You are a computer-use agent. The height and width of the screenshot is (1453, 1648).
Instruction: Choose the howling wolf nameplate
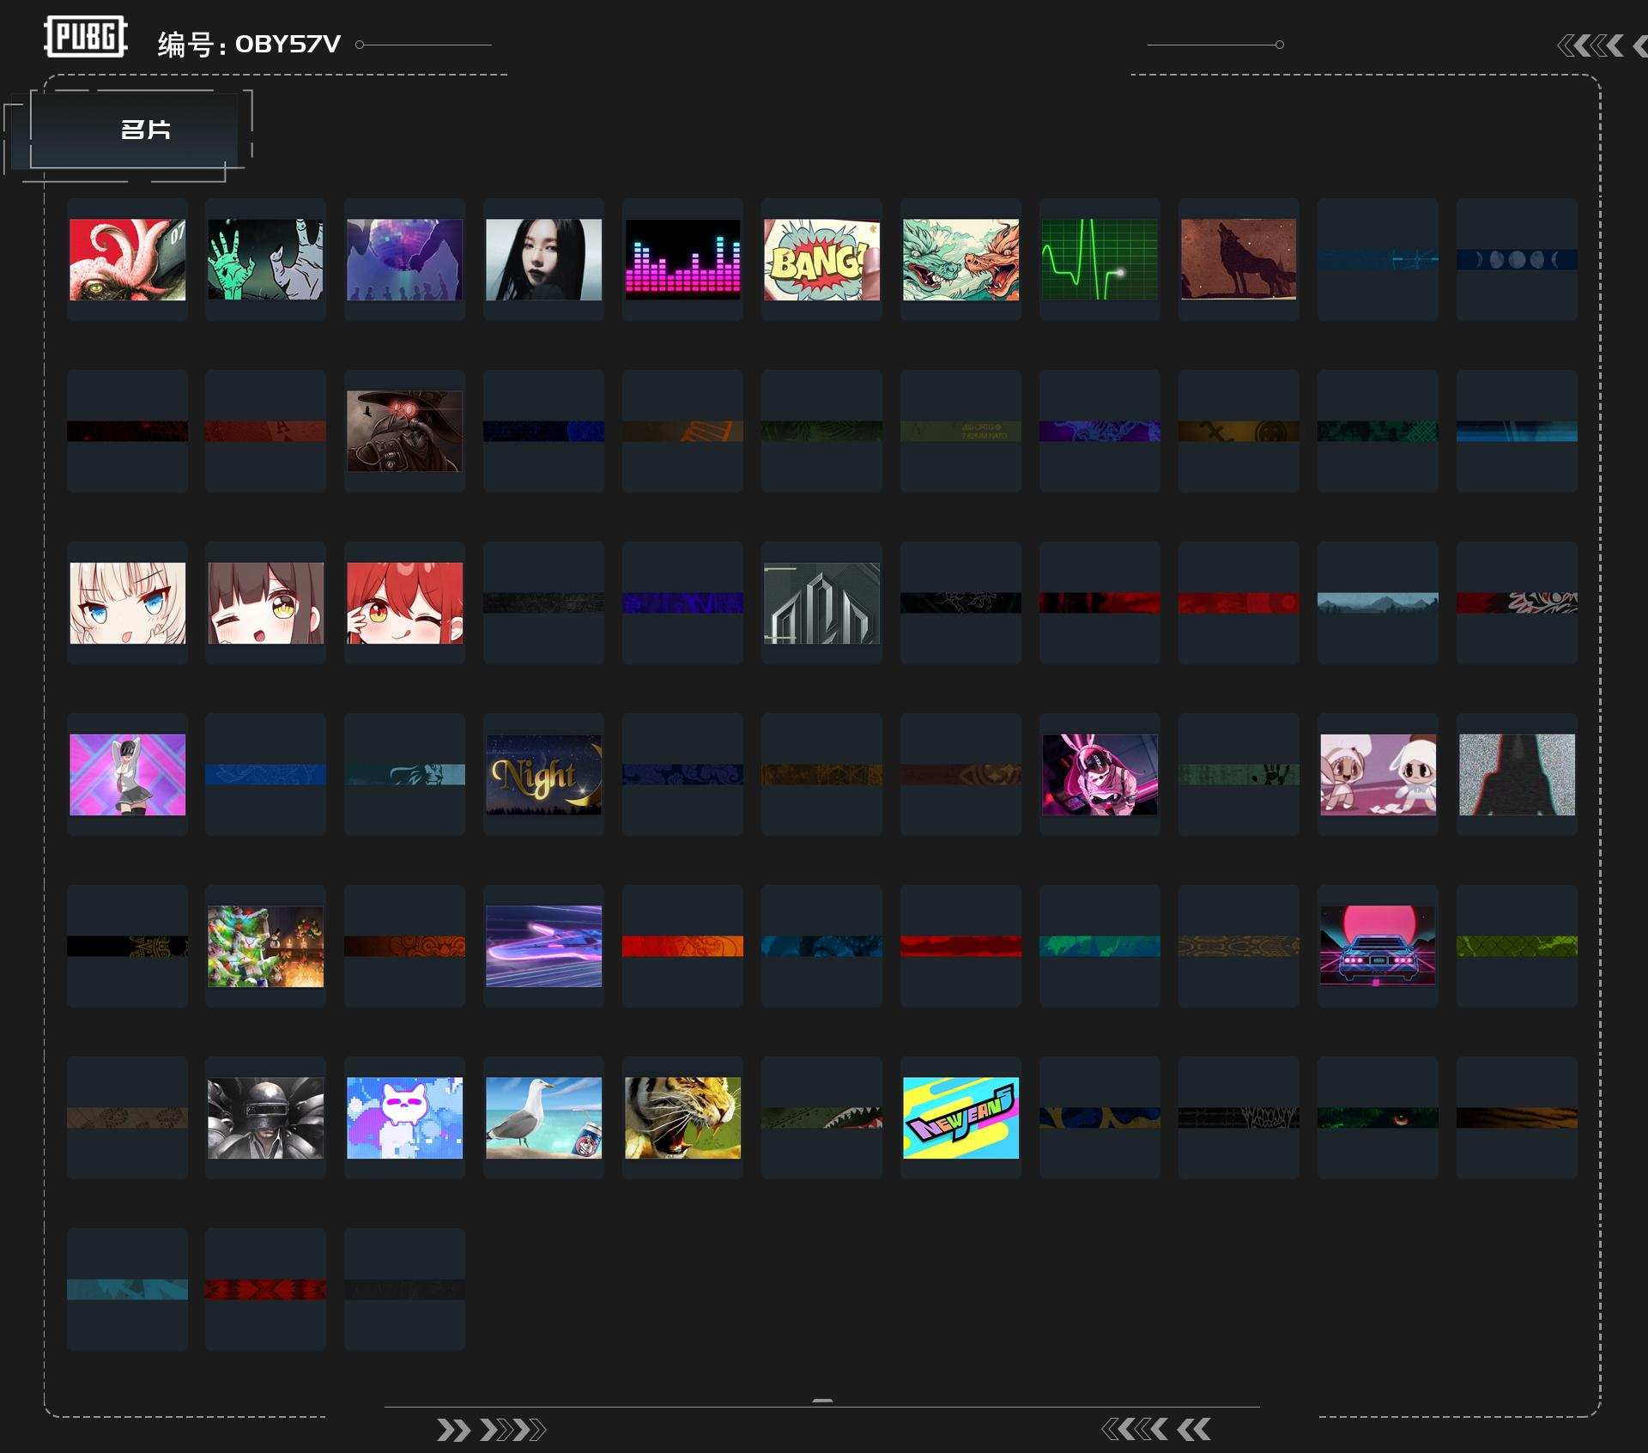tap(1239, 259)
